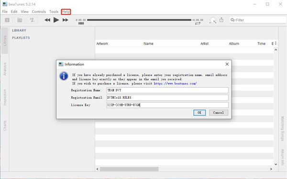This screenshot has height=179, width=287.
Task: Click the horizontal scrollbar thumb
Action: pos(129,169)
